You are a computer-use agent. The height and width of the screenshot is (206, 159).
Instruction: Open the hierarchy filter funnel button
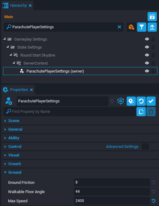pos(142,27)
